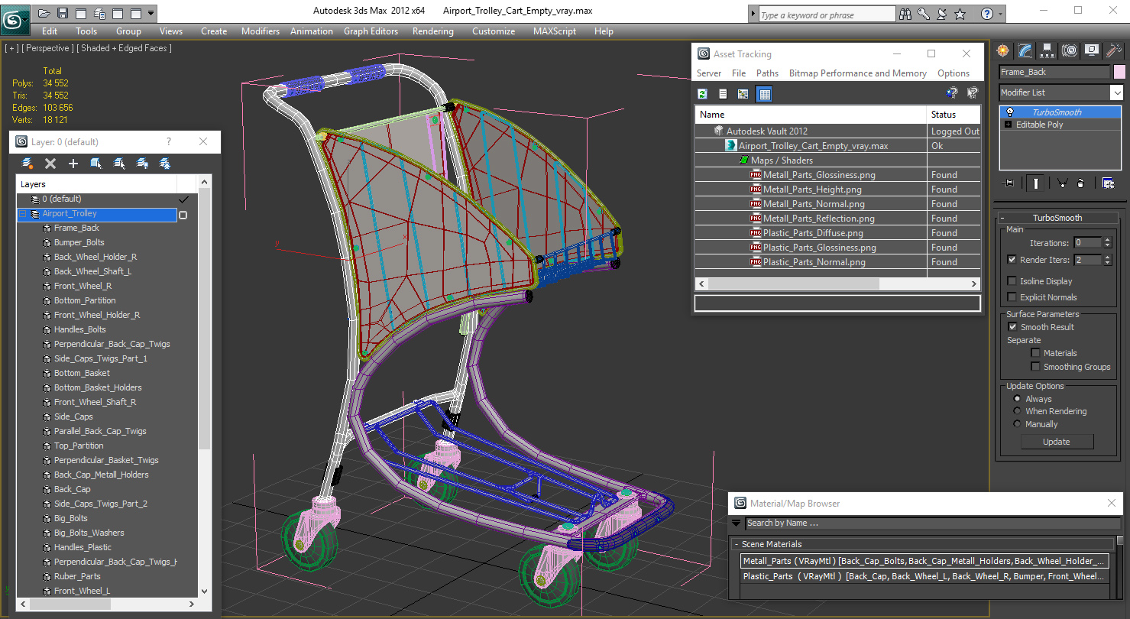This screenshot has width=1130, height=619.
Task: Open Paths menu in Asset Tracking
Action: [767, 73]
